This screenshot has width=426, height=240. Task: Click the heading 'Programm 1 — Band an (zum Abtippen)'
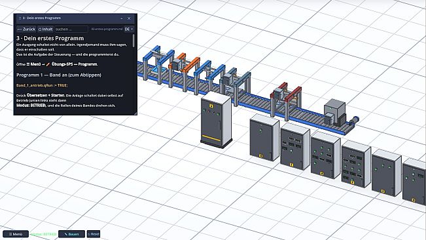coord(59,75)
